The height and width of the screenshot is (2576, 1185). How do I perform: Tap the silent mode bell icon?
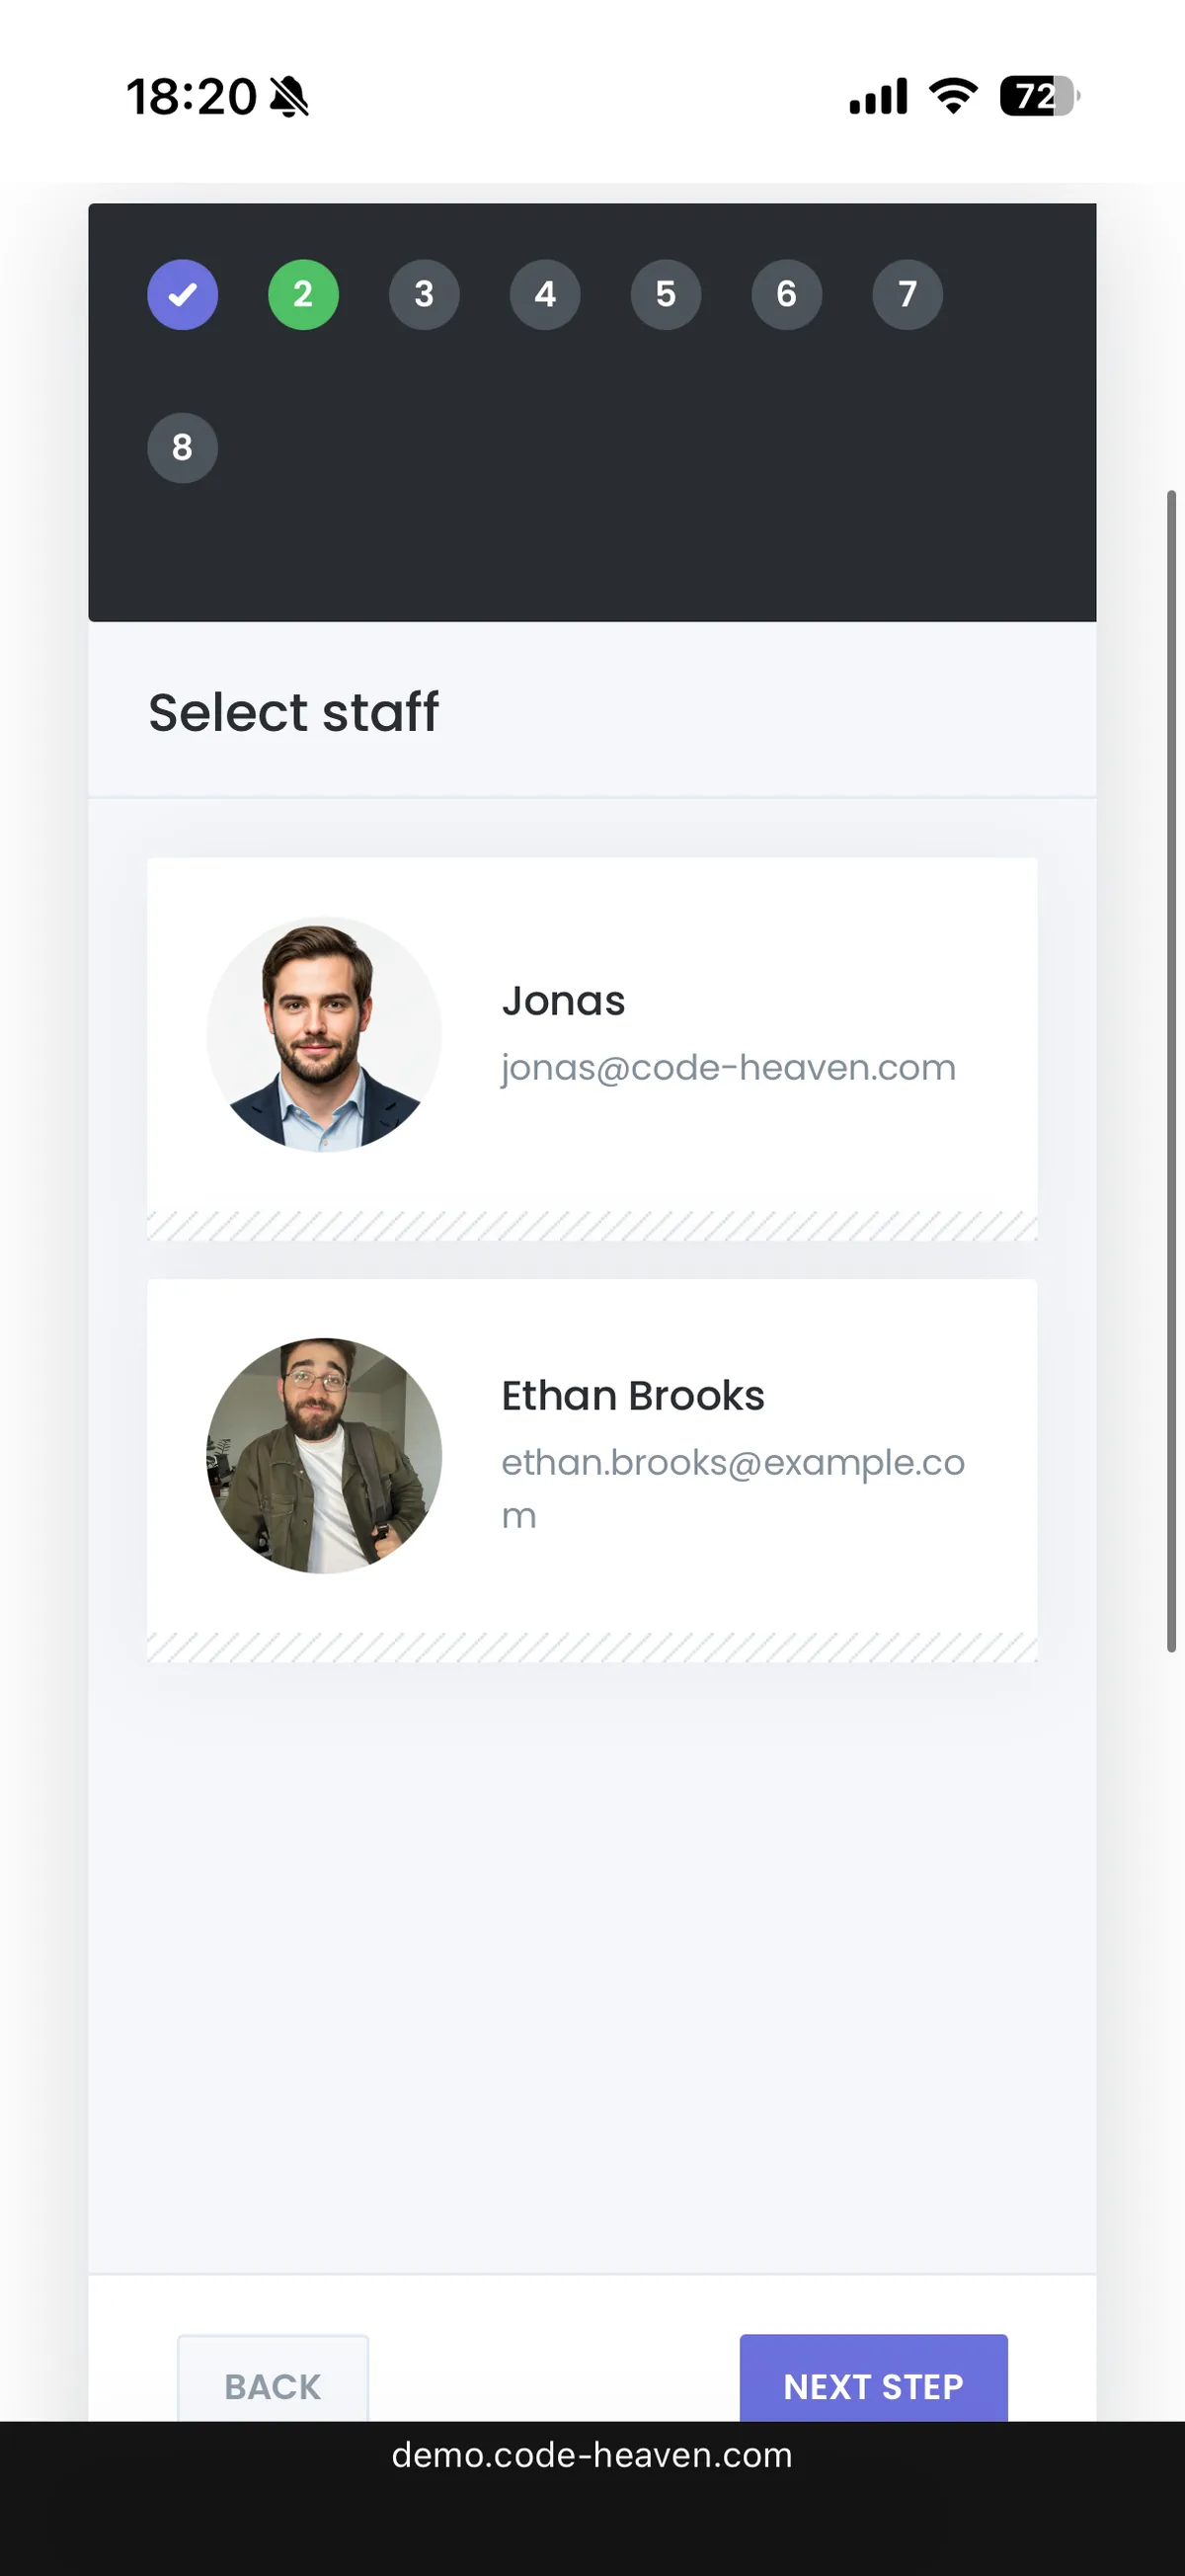pos(290,97)
